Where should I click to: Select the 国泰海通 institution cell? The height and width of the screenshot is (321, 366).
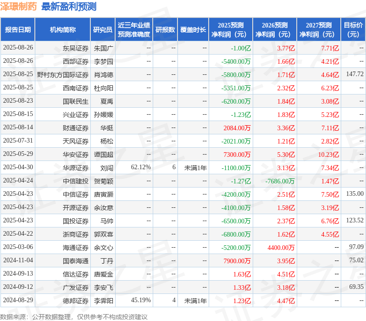[62, 261]
